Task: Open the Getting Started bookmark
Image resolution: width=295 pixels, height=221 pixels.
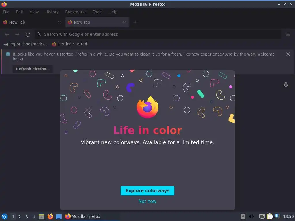Action: coord(70,44)
